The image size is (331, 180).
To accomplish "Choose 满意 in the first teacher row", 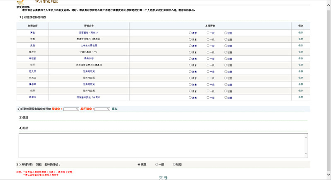I will (190, 33).
